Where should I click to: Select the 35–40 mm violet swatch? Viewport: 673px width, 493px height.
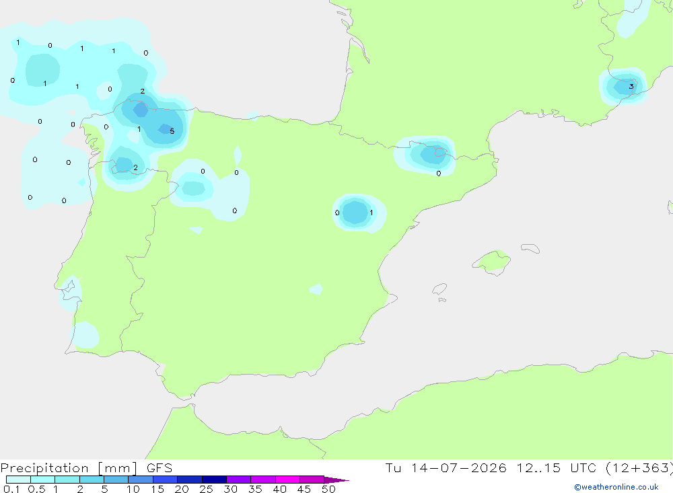[x=262, y=480]
